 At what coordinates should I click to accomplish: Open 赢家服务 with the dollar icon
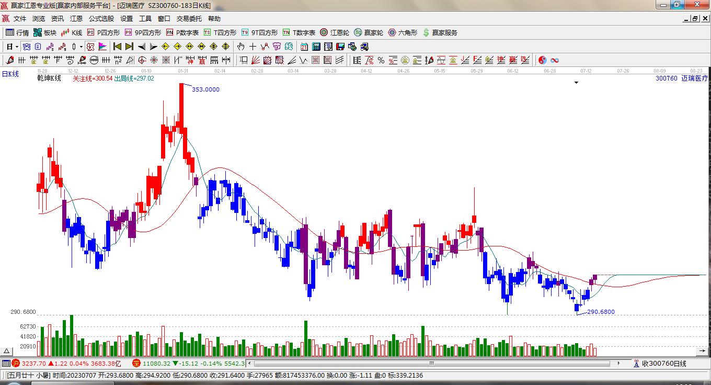pyautogui.click(x=440, y=32)
